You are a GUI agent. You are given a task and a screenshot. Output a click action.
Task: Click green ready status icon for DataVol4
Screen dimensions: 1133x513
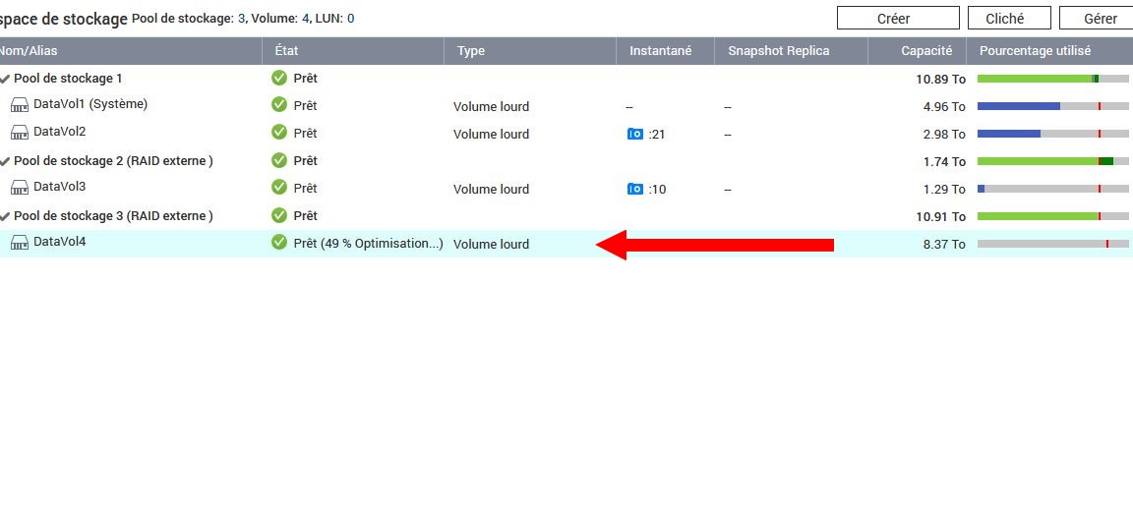(x=279, y=243)
